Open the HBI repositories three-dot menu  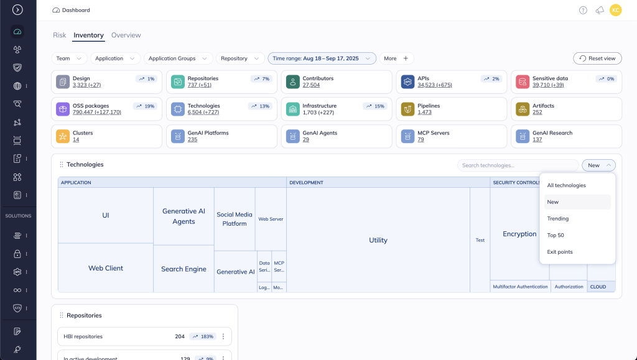pos(223,336)
